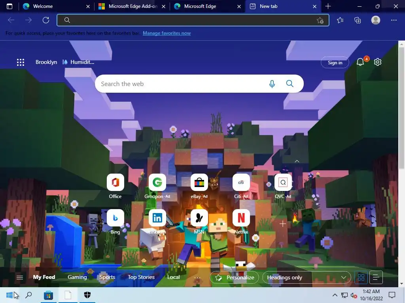Open the profile avatar icon

coord(376,20)
